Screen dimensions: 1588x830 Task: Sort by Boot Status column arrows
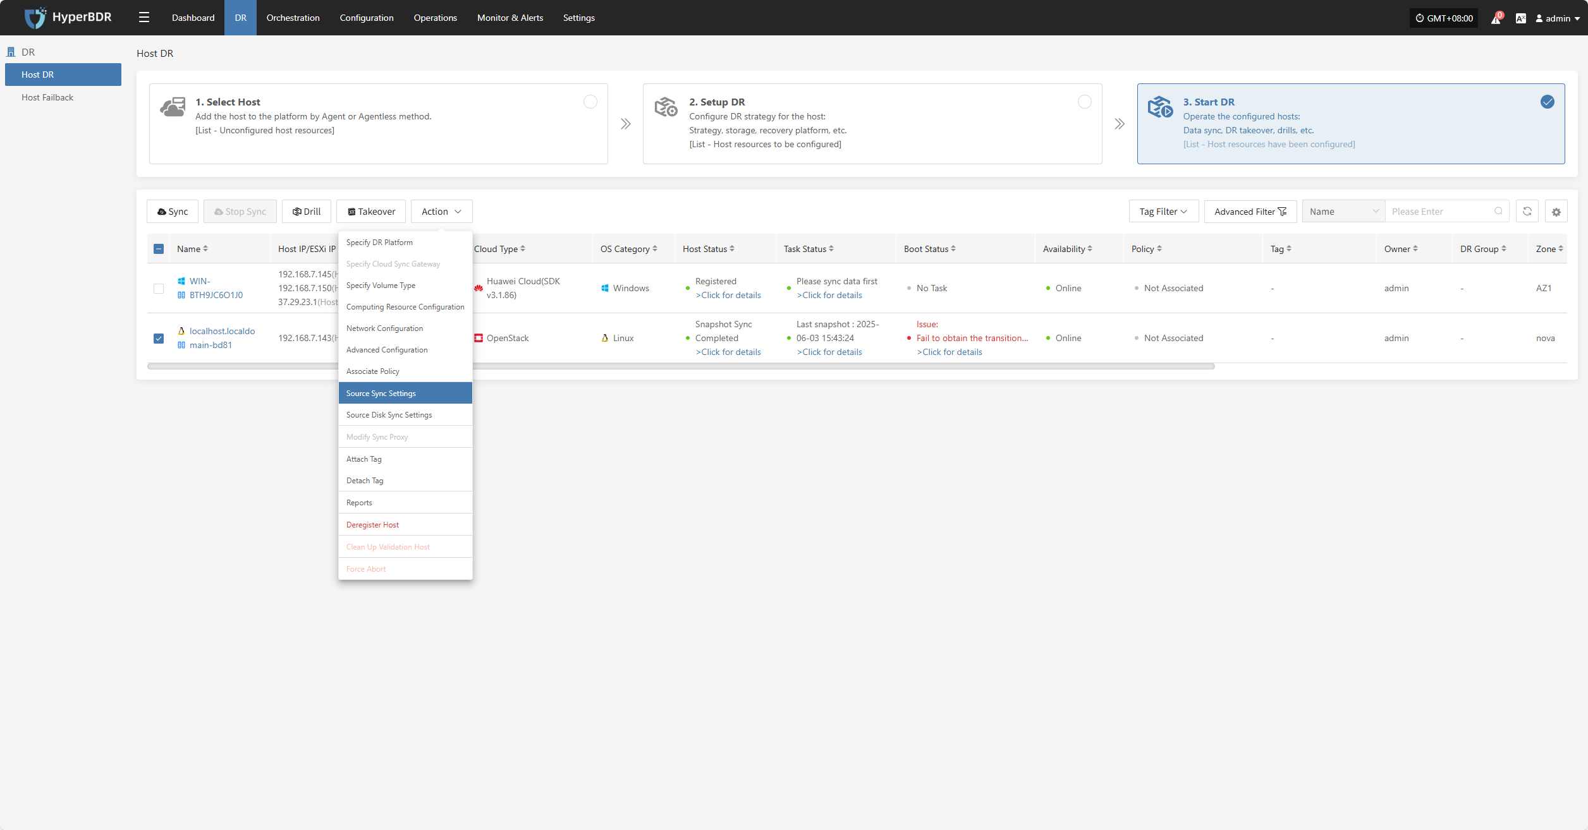[953, 249]
